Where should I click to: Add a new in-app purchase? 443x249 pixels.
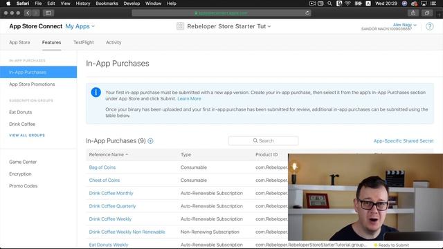(x=151, y=141)
